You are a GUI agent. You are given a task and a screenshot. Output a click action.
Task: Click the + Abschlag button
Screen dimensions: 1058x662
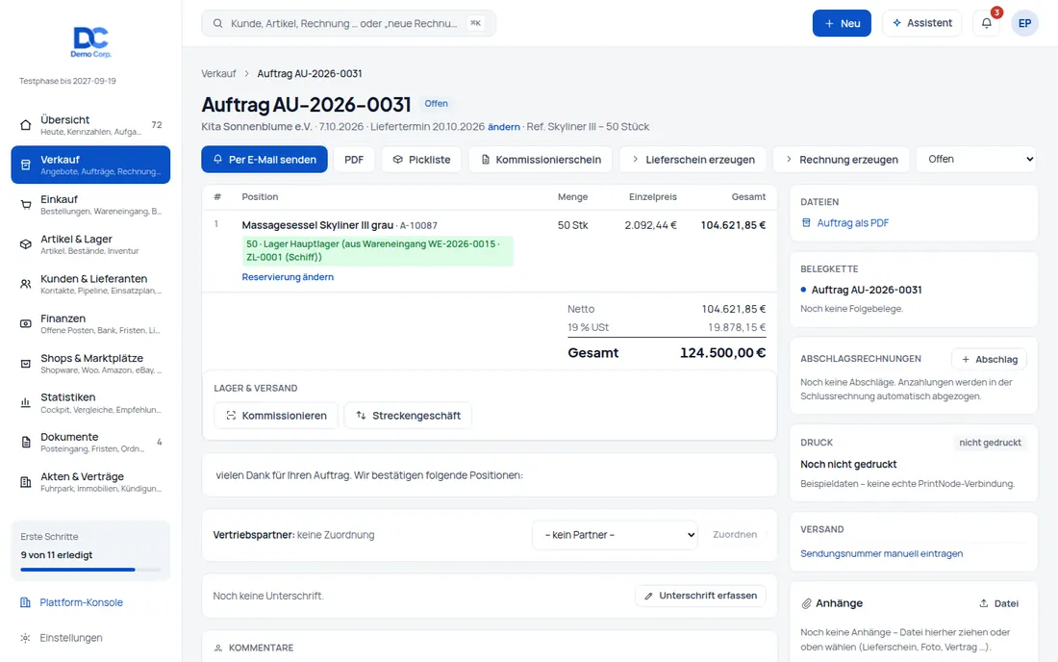(x=989, y=360)
